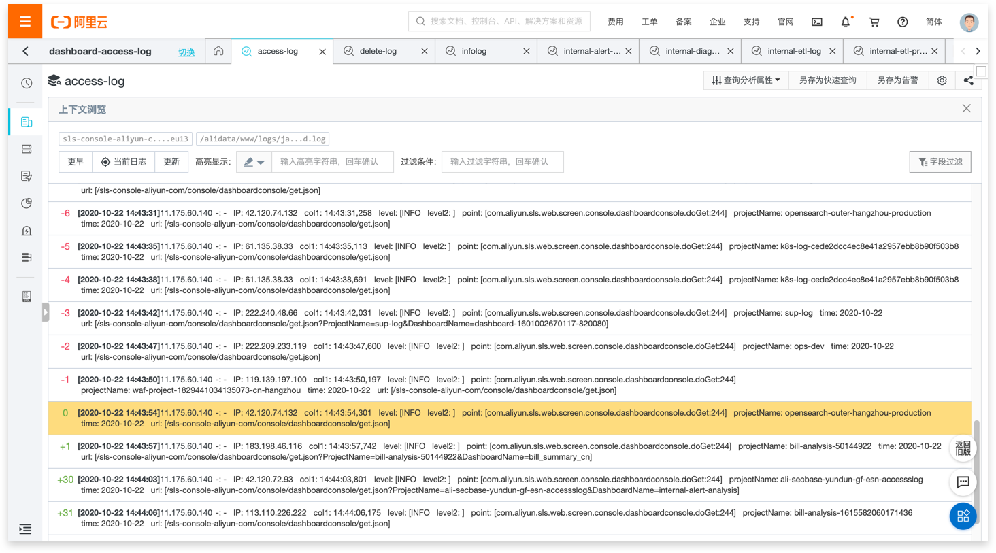Screen dimensions: 996x553
Task: Open the home tab icon
Action: [x=218, y=51]
